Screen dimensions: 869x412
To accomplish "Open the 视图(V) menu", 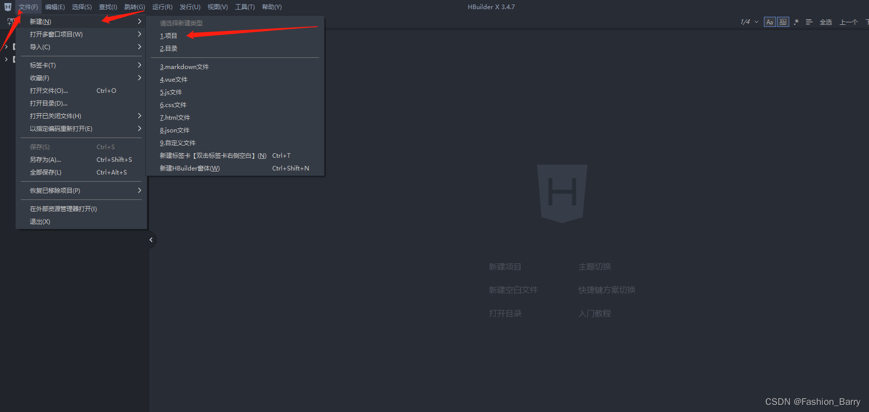I will 217,7.
